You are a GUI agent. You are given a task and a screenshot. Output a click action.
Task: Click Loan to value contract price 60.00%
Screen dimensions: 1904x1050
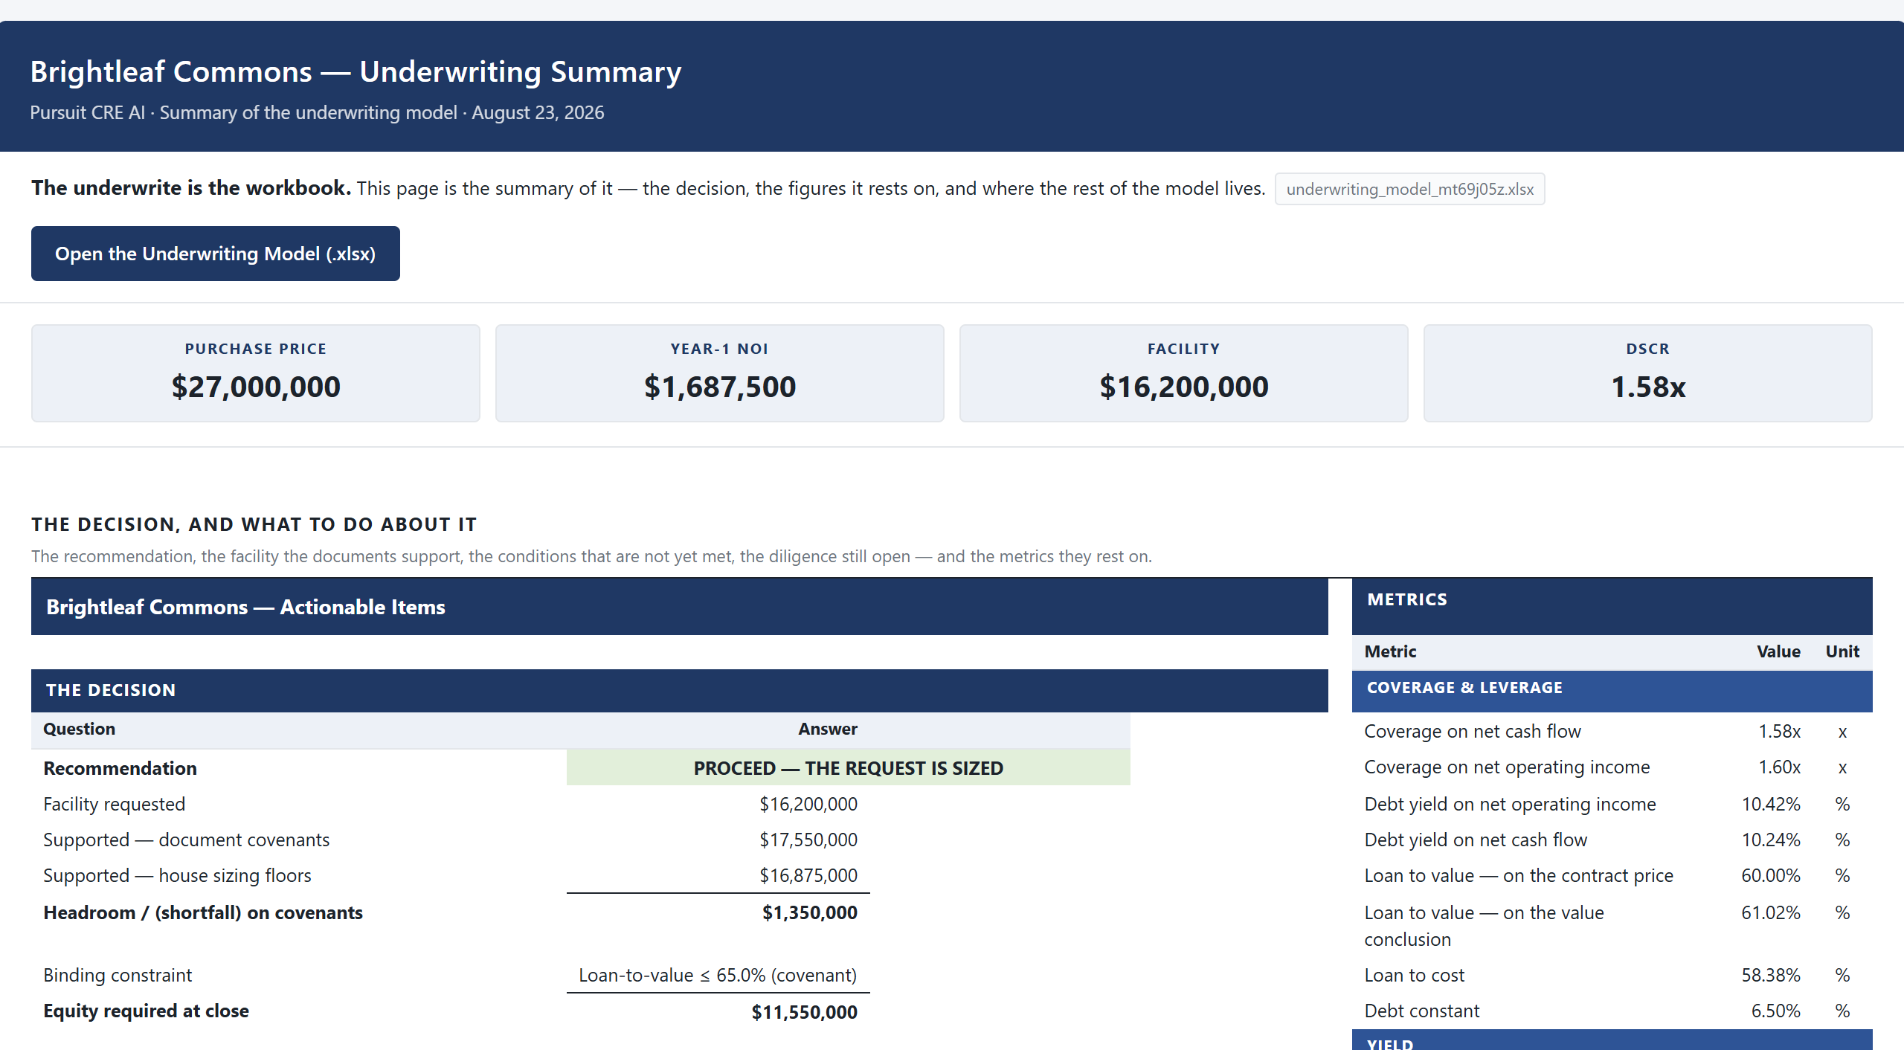click(x=1771, y=875)
